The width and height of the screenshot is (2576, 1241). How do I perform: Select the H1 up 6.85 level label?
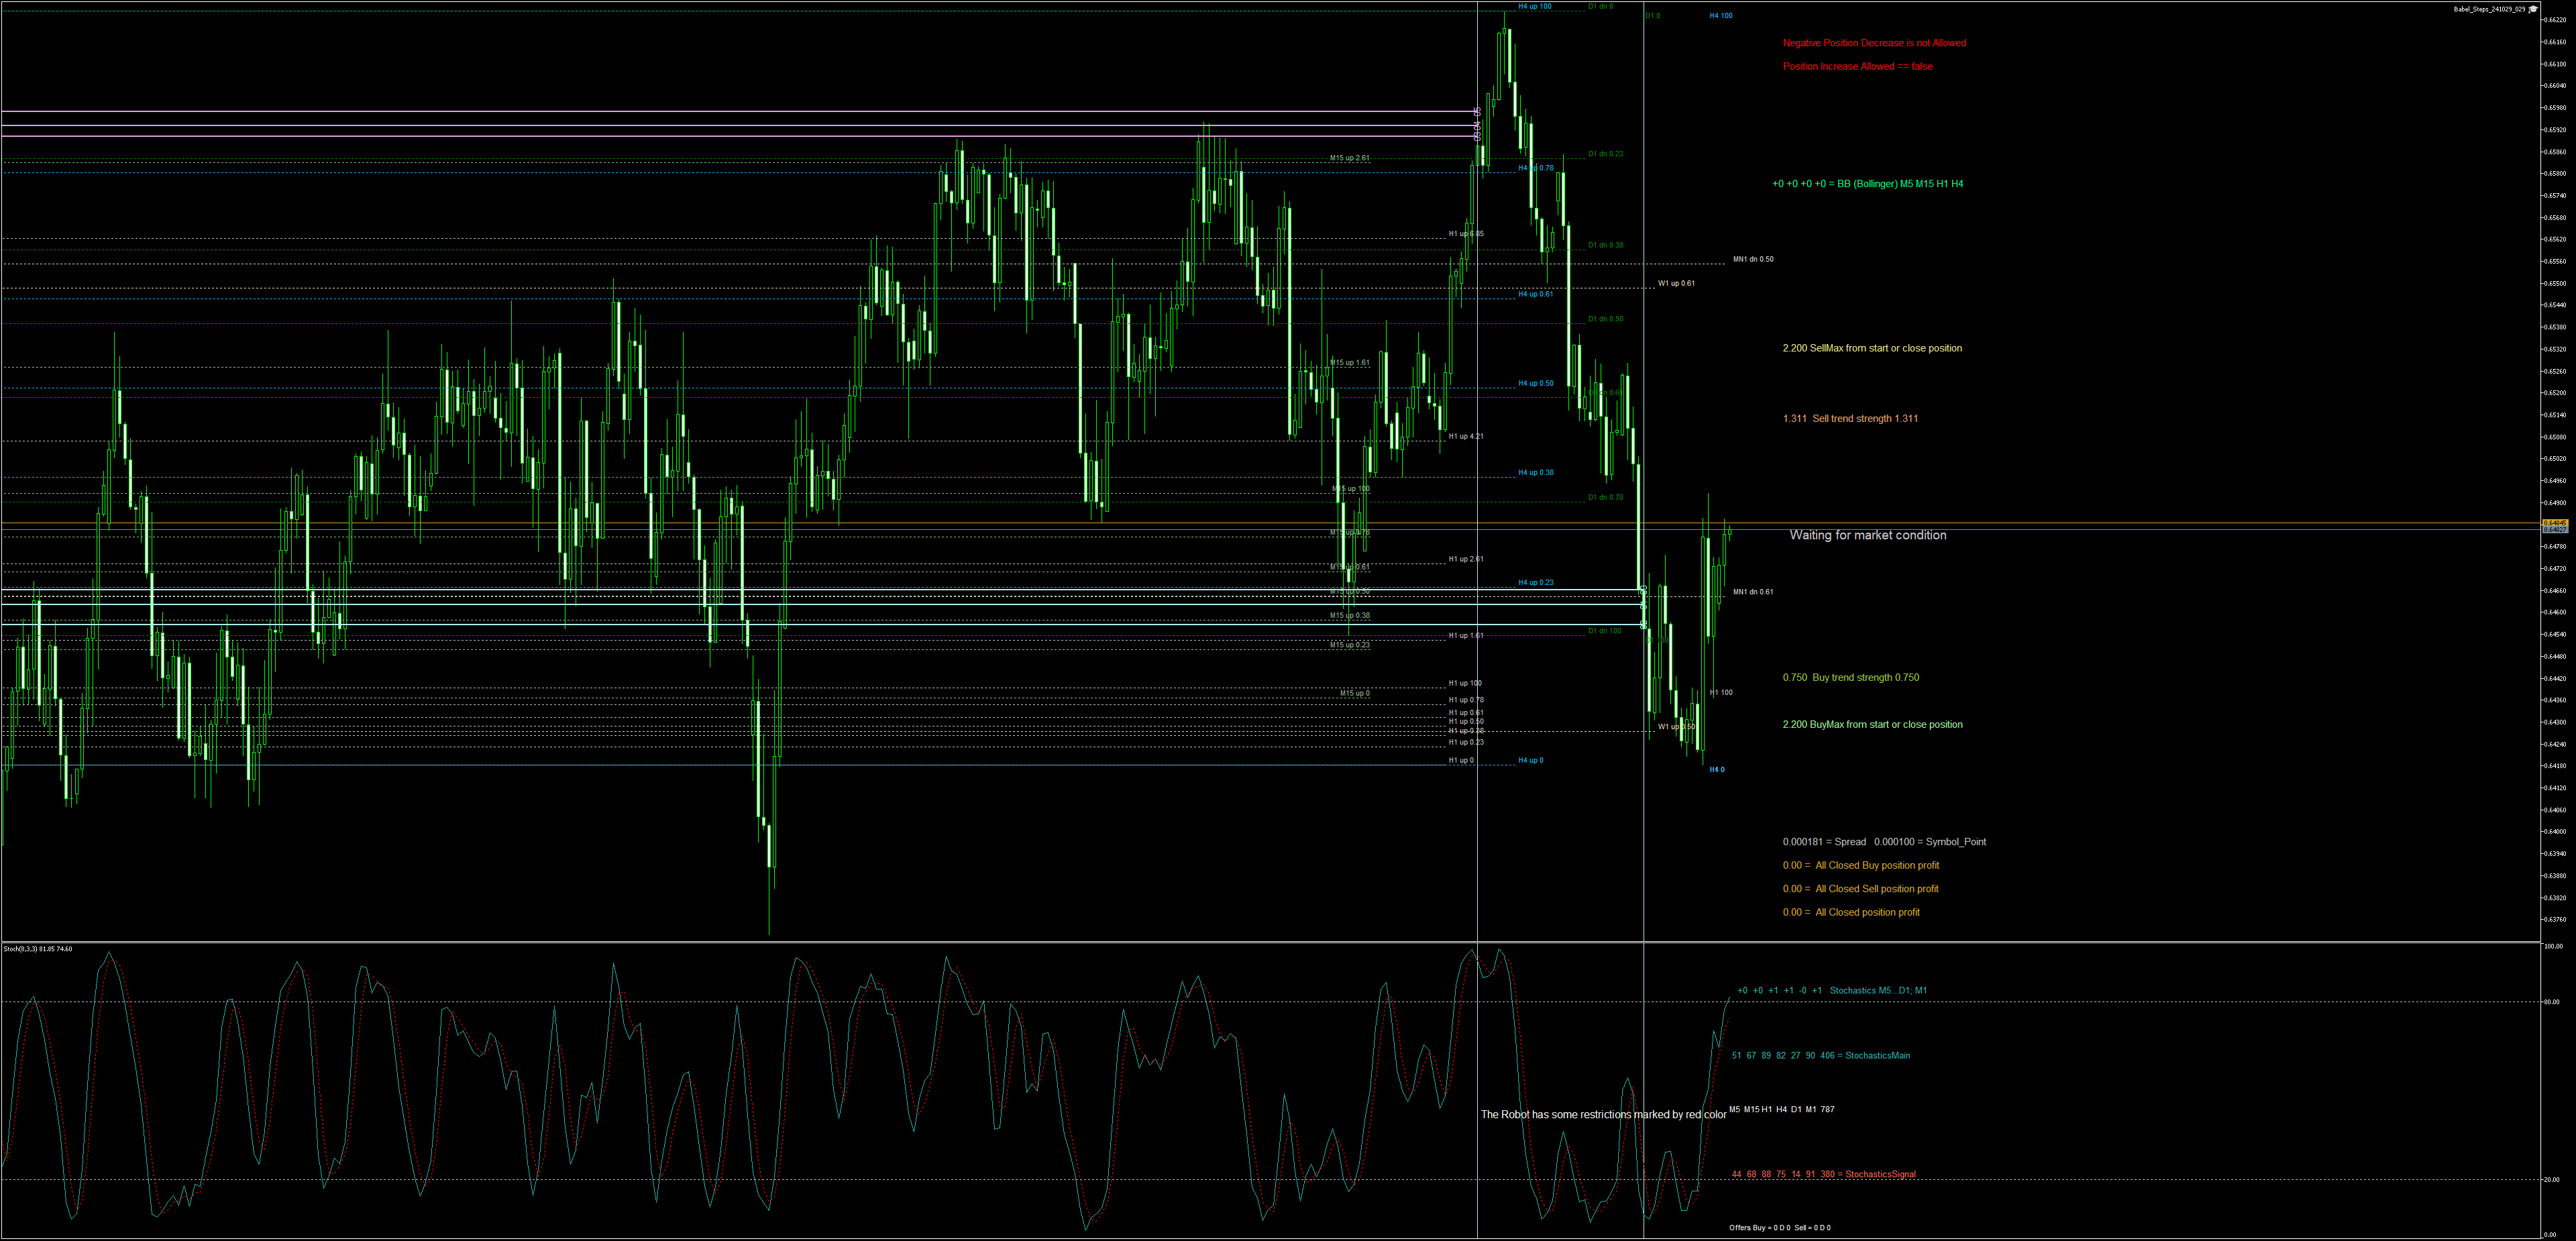[x=1466, y=234]
